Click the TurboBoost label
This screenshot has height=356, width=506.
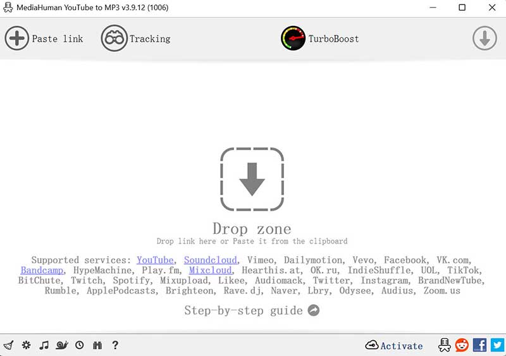pos(334,39)
